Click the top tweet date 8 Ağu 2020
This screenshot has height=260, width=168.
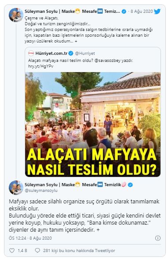click(x=142, y=11)
